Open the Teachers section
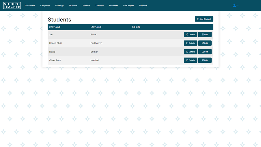The width and height of the screenshot is (261, 147). coord(99,6)
